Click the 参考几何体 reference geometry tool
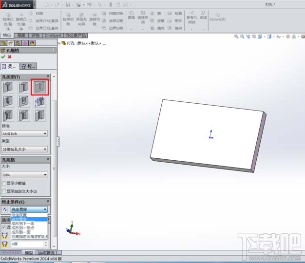Viewport: 305px width, 263px height. [x=192, y=18]
